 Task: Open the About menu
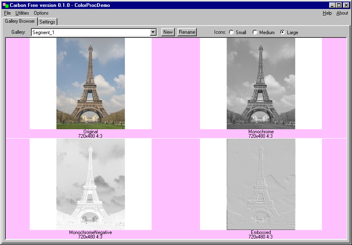[342, 13]
